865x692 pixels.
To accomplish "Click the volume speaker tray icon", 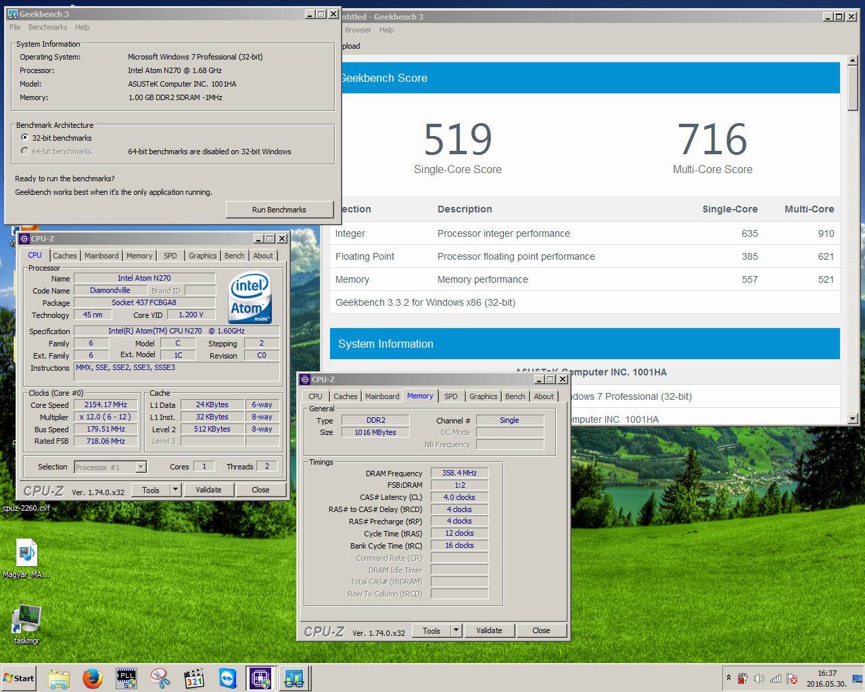I will point(759,678).
